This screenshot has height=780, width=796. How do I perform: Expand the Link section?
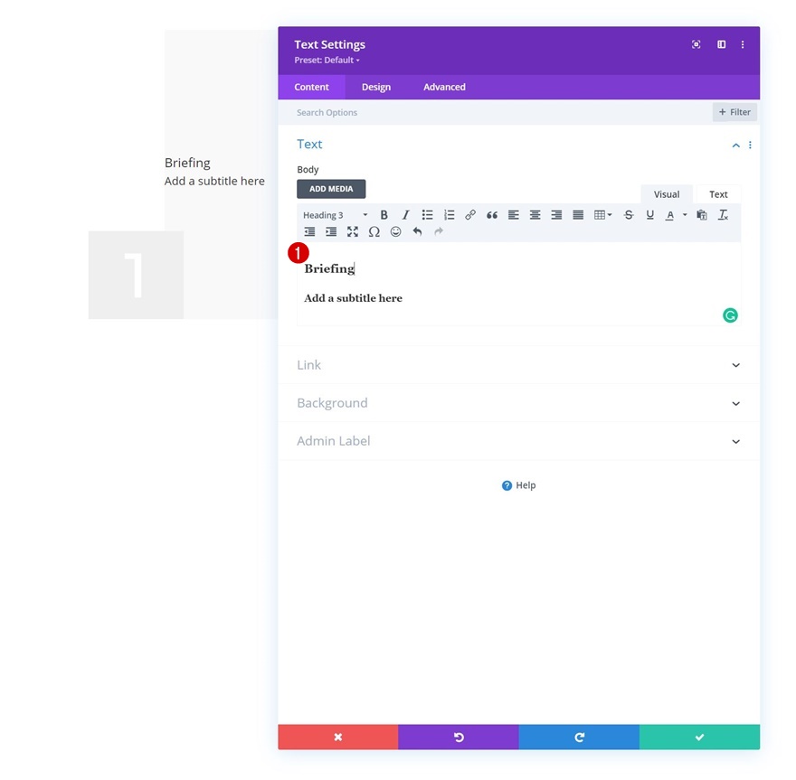click(x=519, y=365)
